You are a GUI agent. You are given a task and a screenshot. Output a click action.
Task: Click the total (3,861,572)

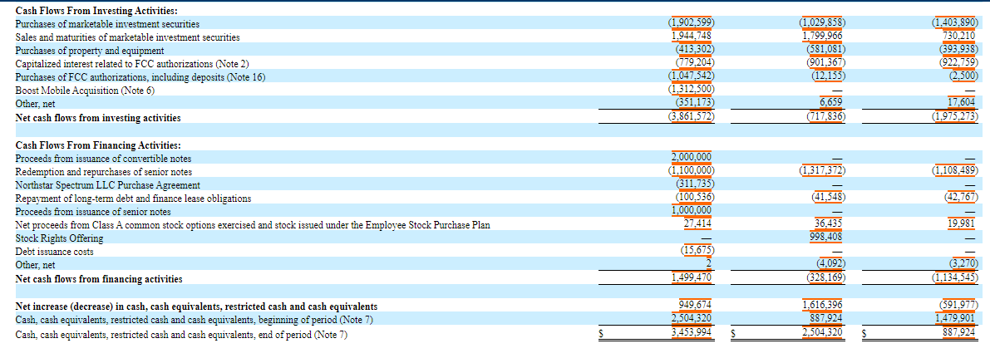[692, 118]
